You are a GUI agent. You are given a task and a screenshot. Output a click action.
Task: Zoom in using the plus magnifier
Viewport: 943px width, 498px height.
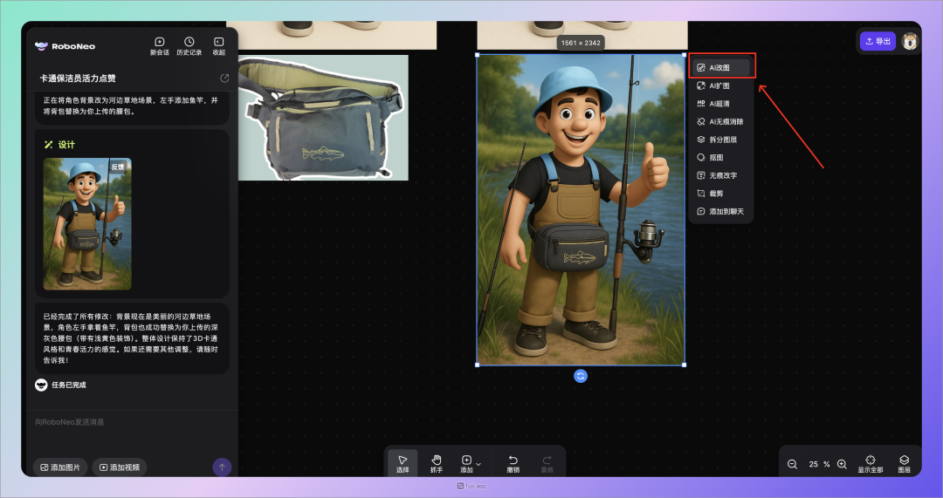tap(842, 464)
